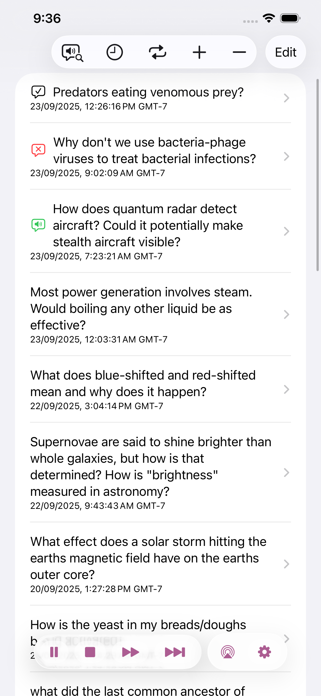321x696 pixels.
Task: Open chevron for solar storm question
Action: [x=286, y=564]
